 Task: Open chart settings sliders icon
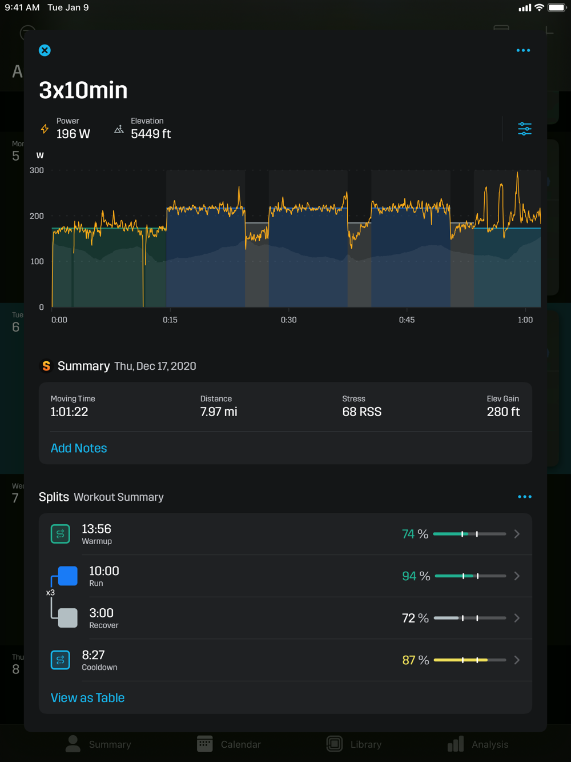click(525, 129)
